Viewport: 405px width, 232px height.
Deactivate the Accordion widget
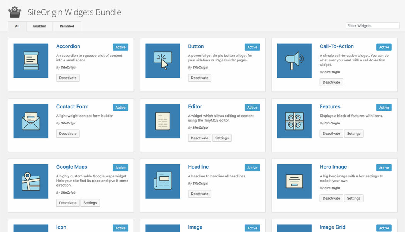tap(67, 77)
